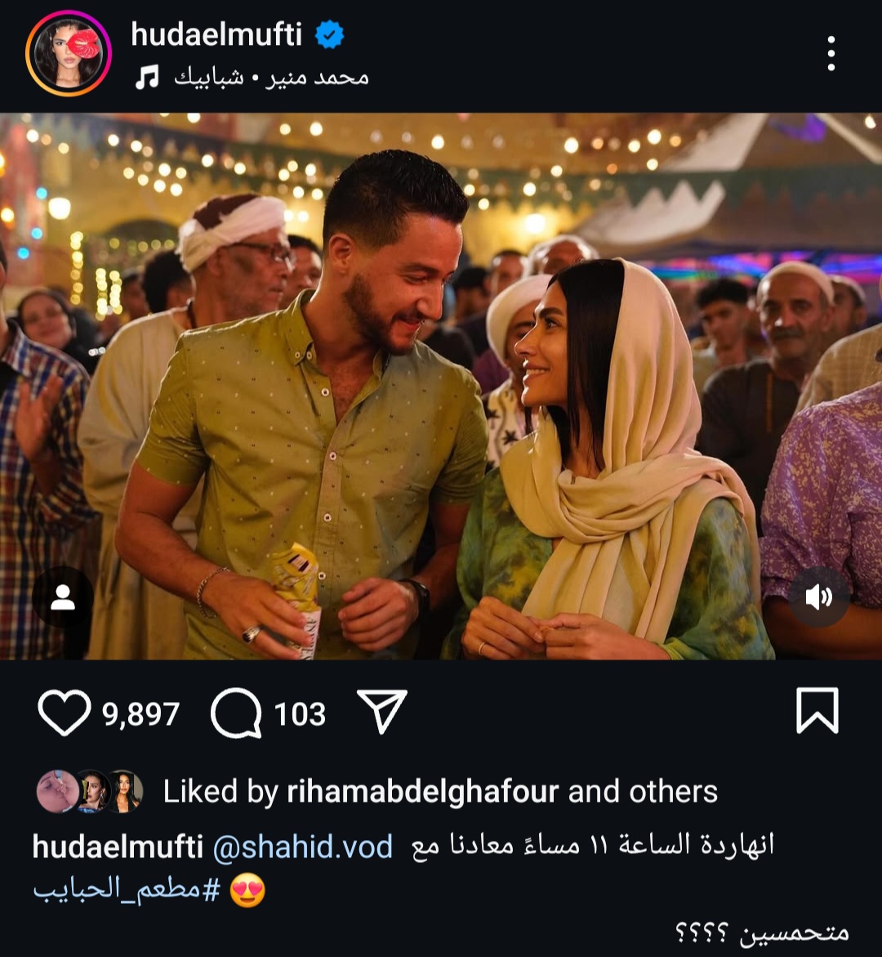Open hudaelmufti's story from profile picture
The width and height of the screenshot is (882, 957).
[x=69, y=53]
